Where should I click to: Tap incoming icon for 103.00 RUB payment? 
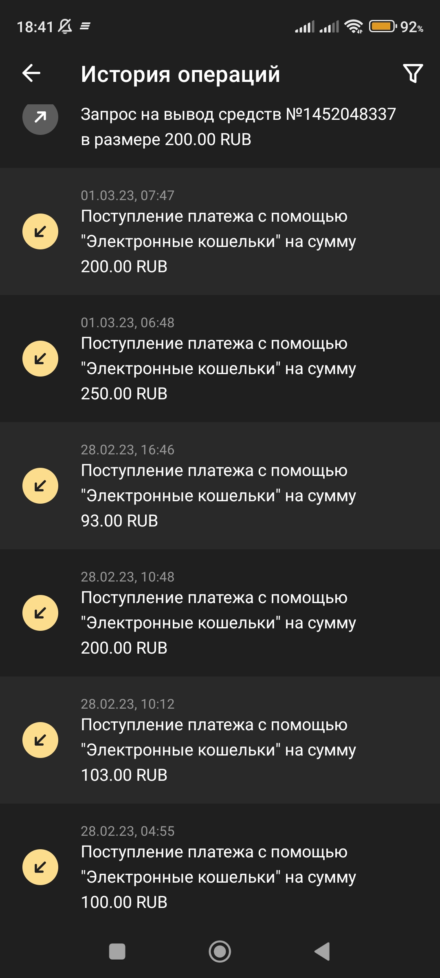[x=40, y=740]
